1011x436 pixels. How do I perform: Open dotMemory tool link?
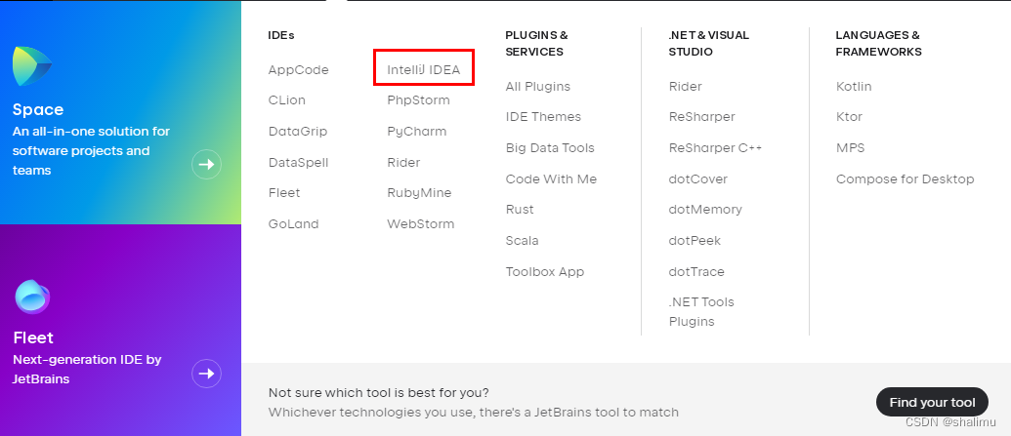[x=705, y=210]
